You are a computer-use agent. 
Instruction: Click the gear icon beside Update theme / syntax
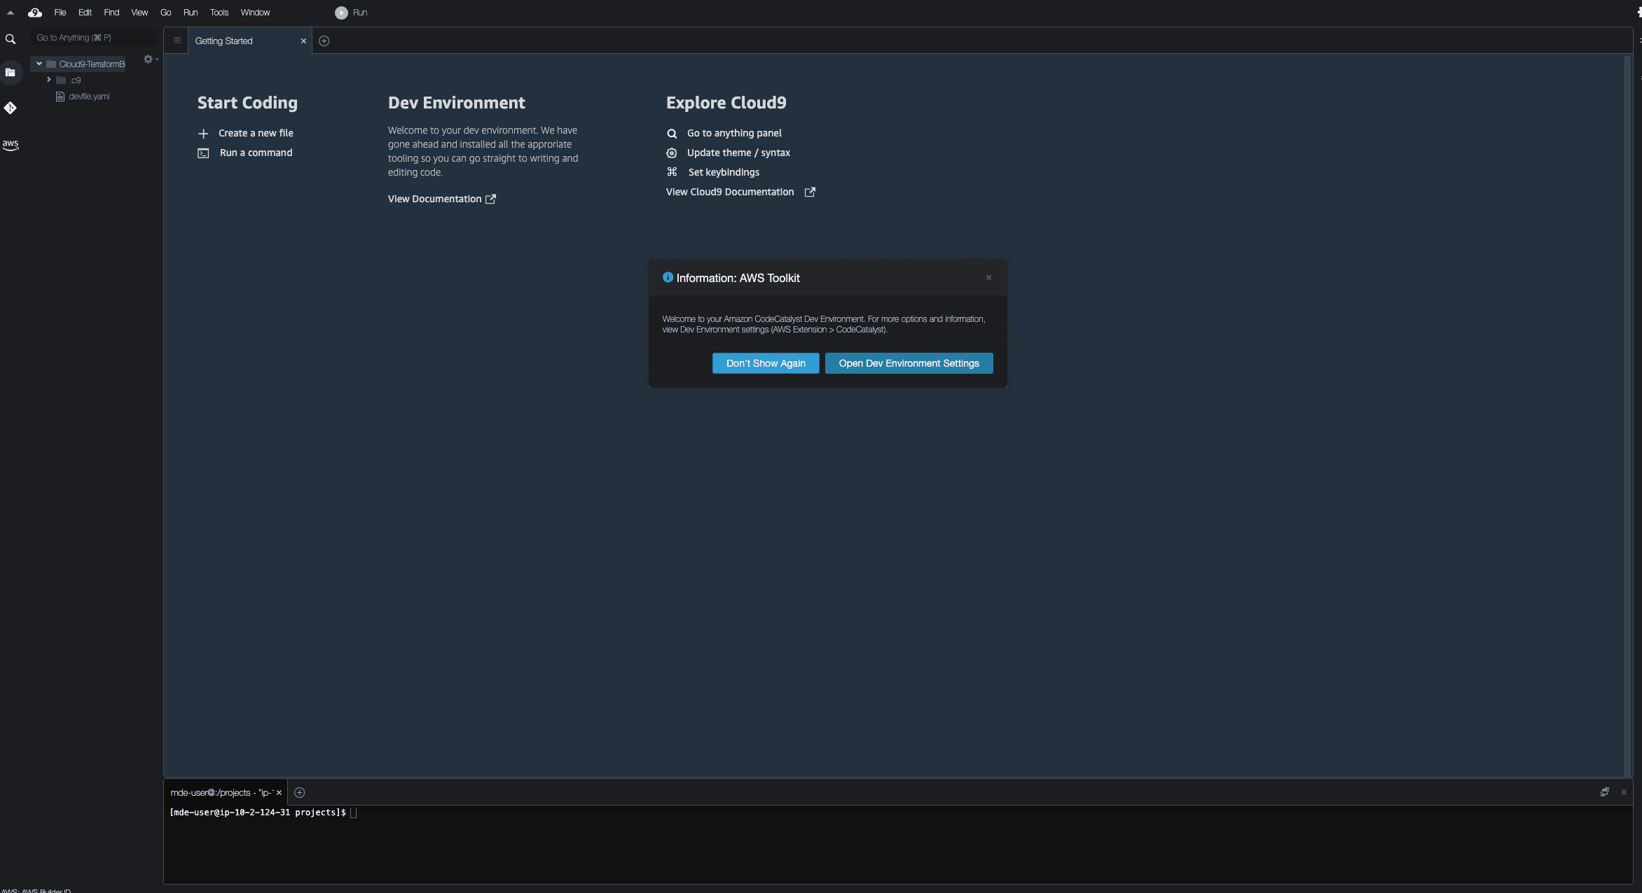tap(672, 153)
